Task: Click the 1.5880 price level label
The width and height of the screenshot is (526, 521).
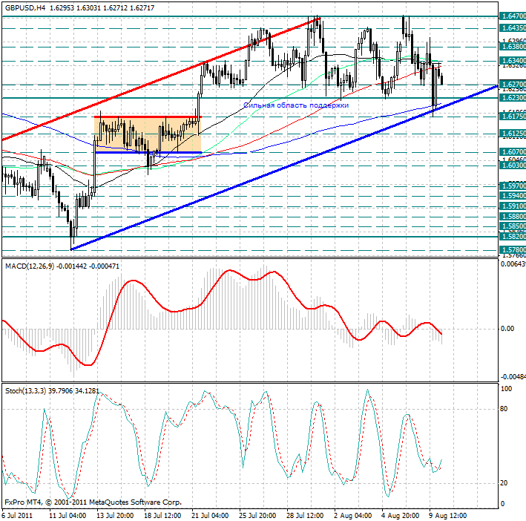Action: 513,217
